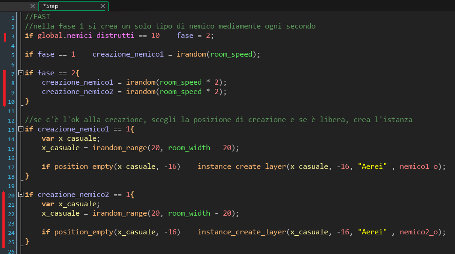The width and height of the screenshot is (455, 254).
Task: Click 'var x_casuale;' on line 14
Action: point(71,138)
